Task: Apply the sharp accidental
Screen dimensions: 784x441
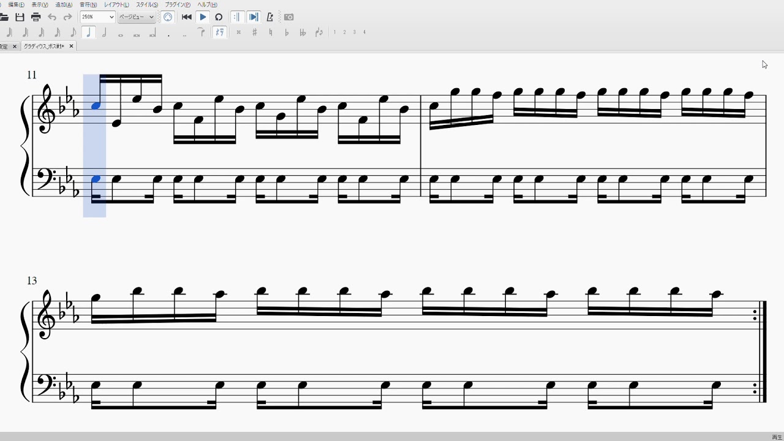Action: (x=255, y=32)
